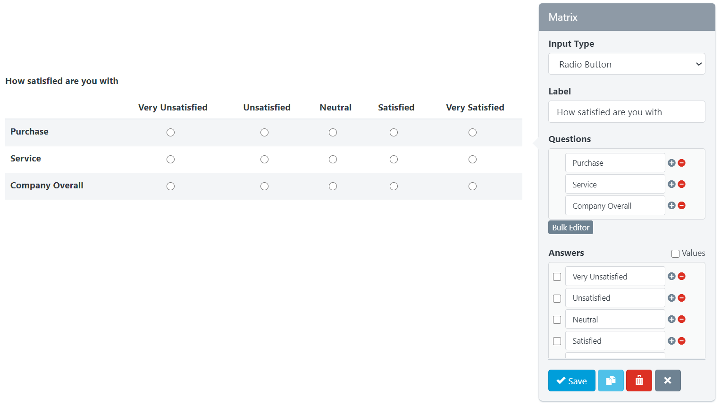Choose Neutral for the Service row
The width and height of the screenshot is (721, 406).
[333, 160]
